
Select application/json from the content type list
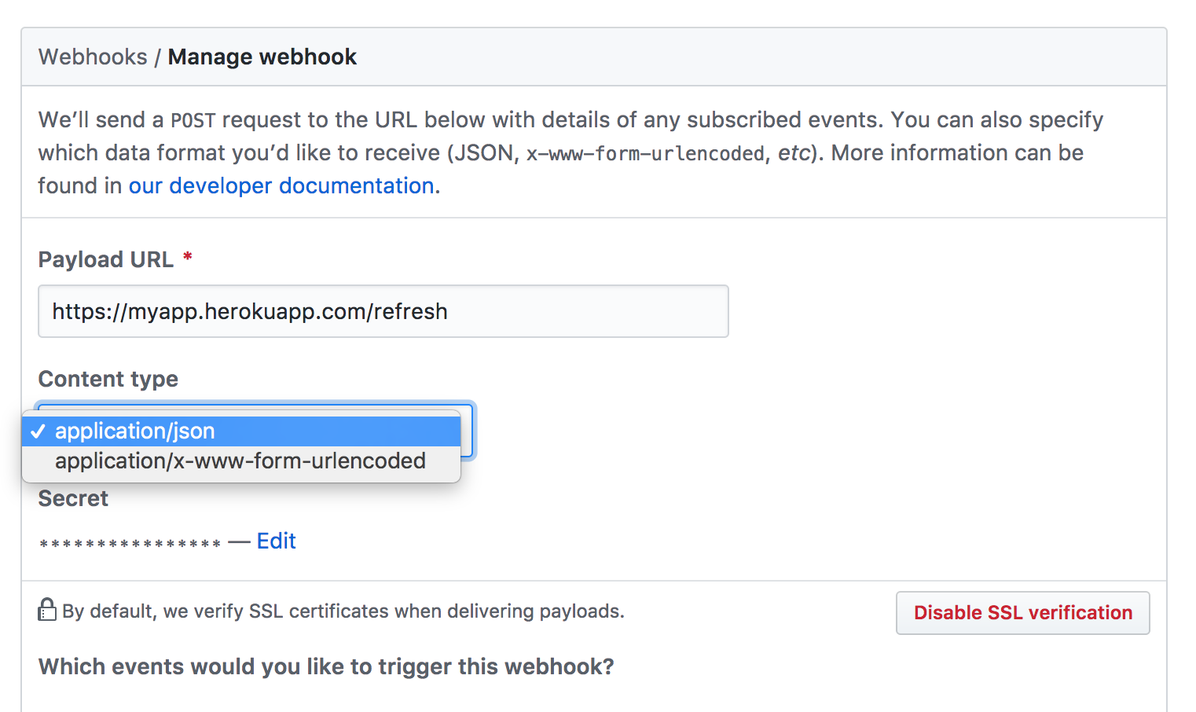tap(135, 431)
